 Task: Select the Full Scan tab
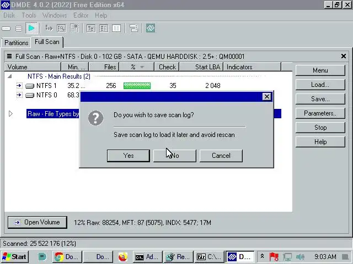point(47,42)
